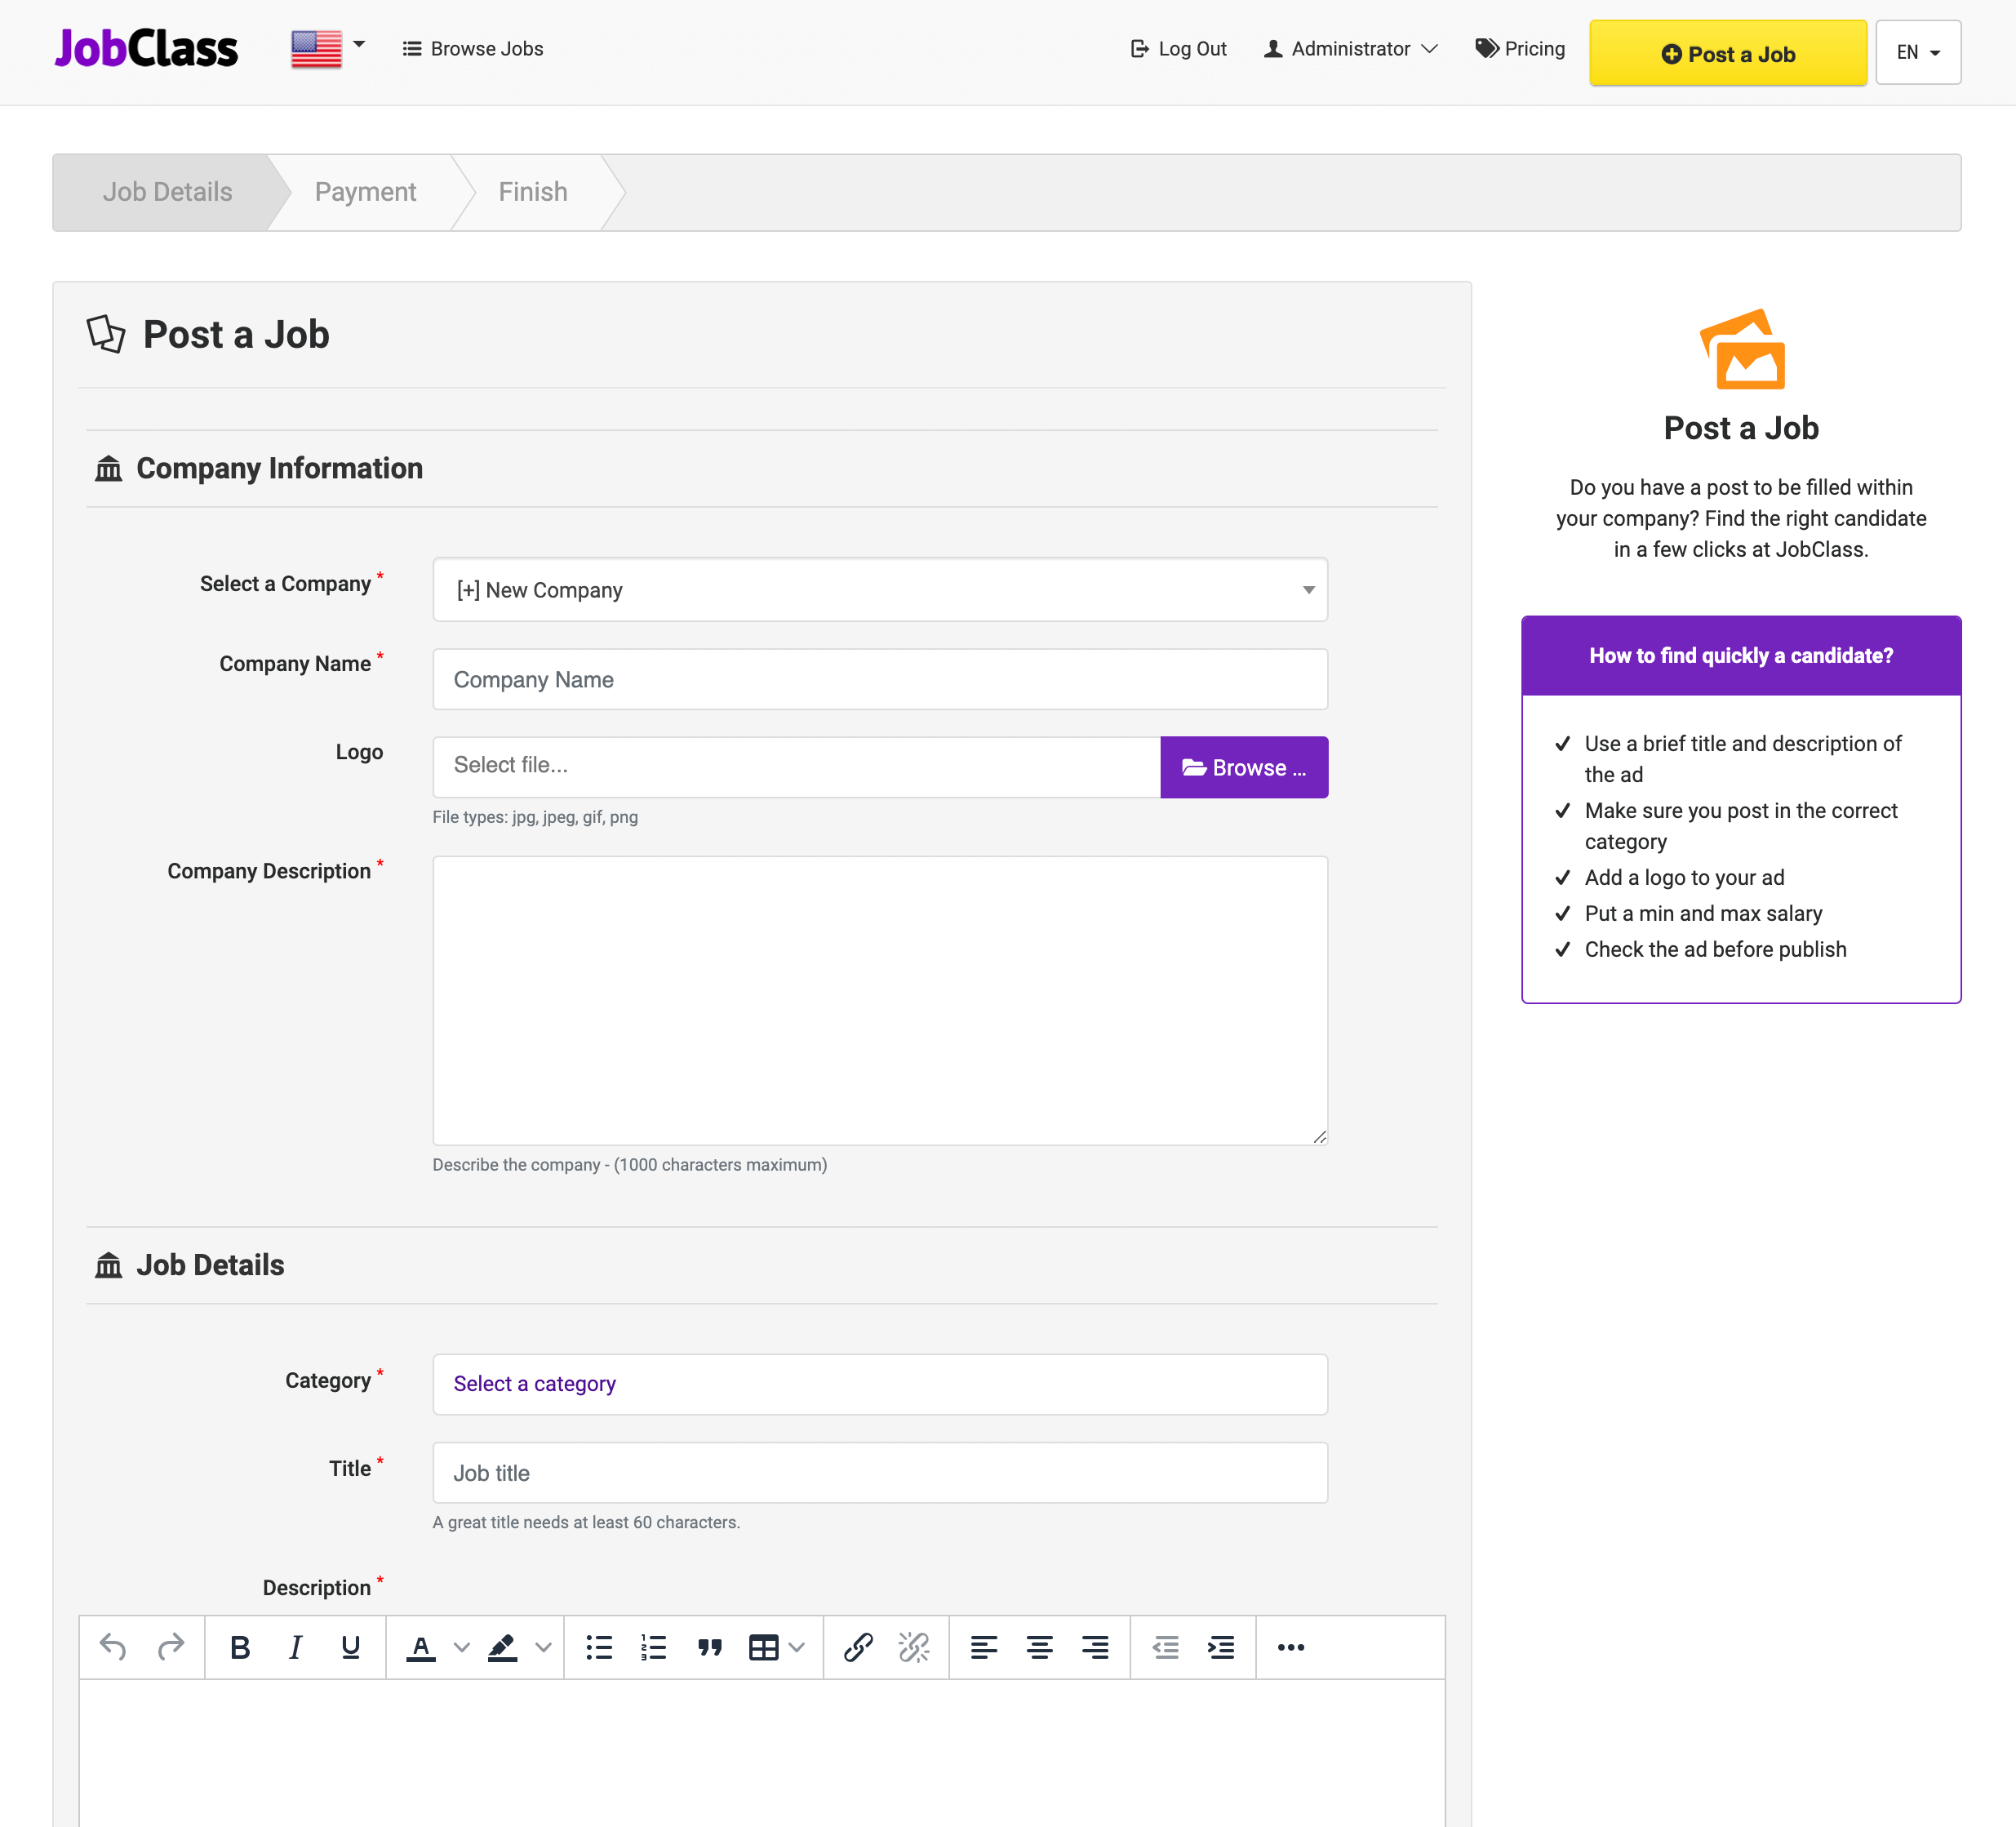Image resolution: width=2016 pixels, height=1827 pixels.
Task: Click the yellow Post a Job button
Action: coord(1727,54)
